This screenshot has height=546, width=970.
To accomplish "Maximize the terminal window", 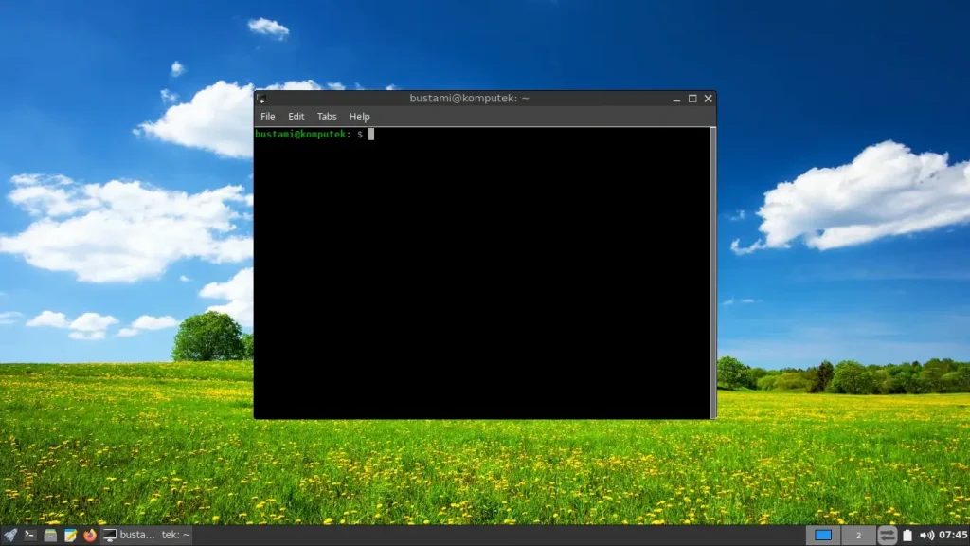I will click(692, 99).
